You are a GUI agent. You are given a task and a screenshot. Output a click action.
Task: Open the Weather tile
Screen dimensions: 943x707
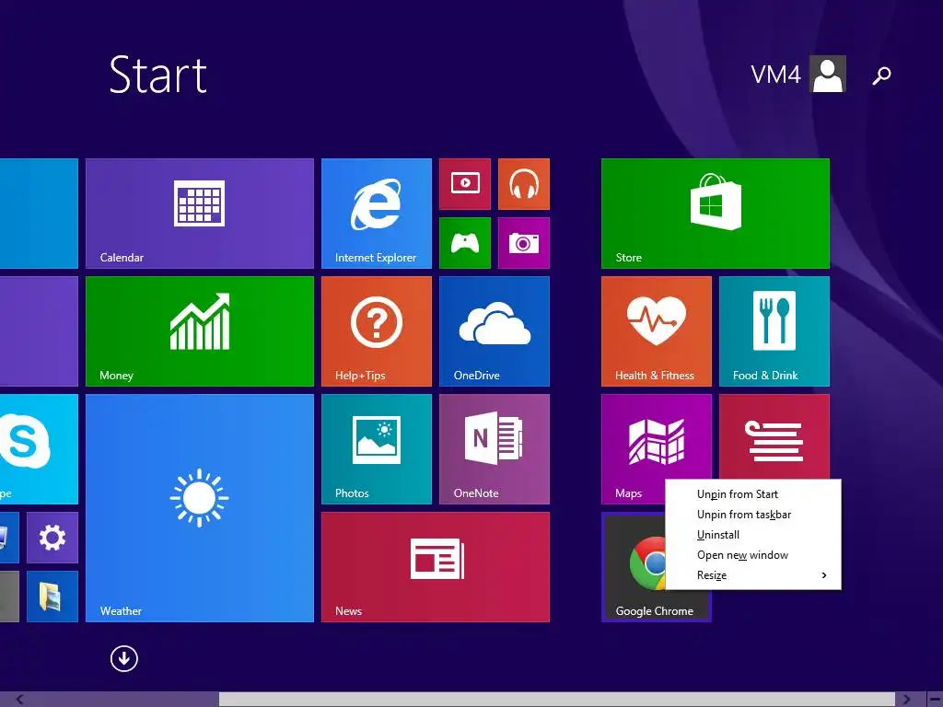[200, 508]
